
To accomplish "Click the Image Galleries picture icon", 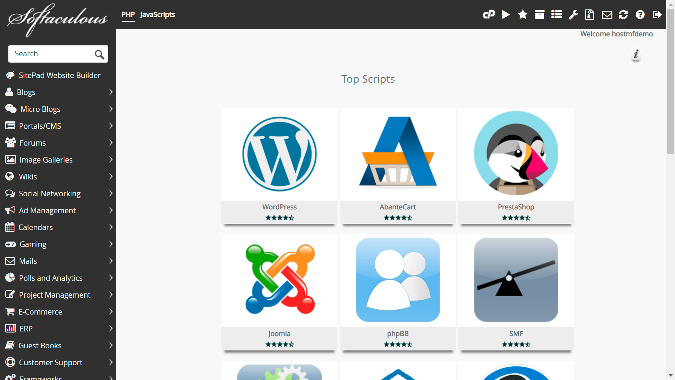I will pyautogui.click(x=11, y=159).
